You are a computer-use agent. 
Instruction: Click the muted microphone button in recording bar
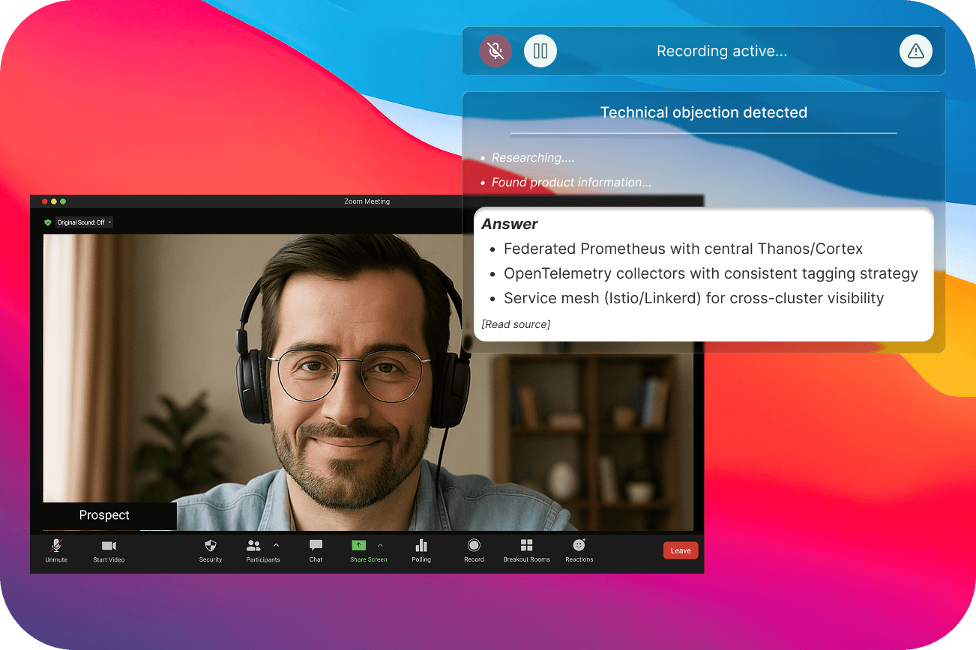pos(495,51)
